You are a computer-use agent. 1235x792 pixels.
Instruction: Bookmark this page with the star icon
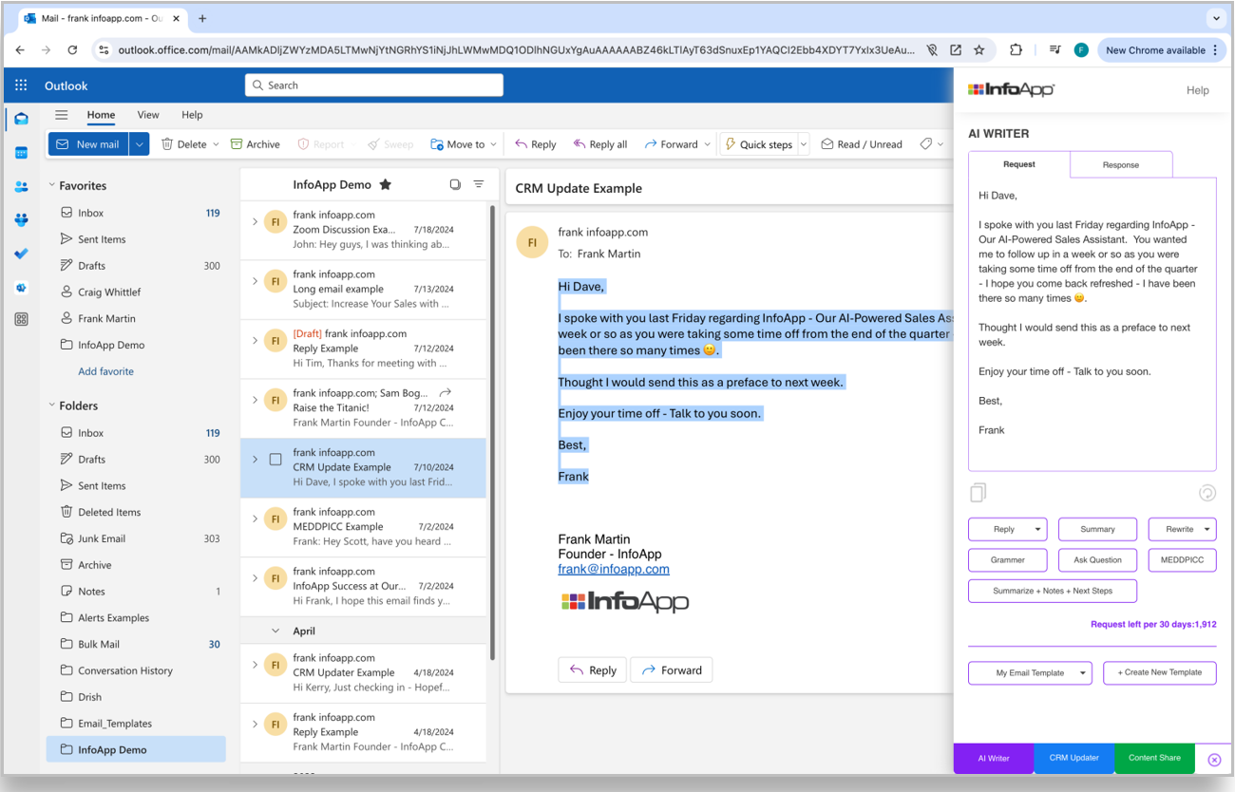click(x=978, y=50)
